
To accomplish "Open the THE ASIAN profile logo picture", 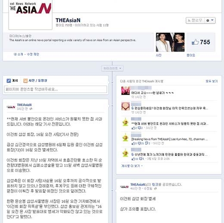I will [x=30, y=14].
